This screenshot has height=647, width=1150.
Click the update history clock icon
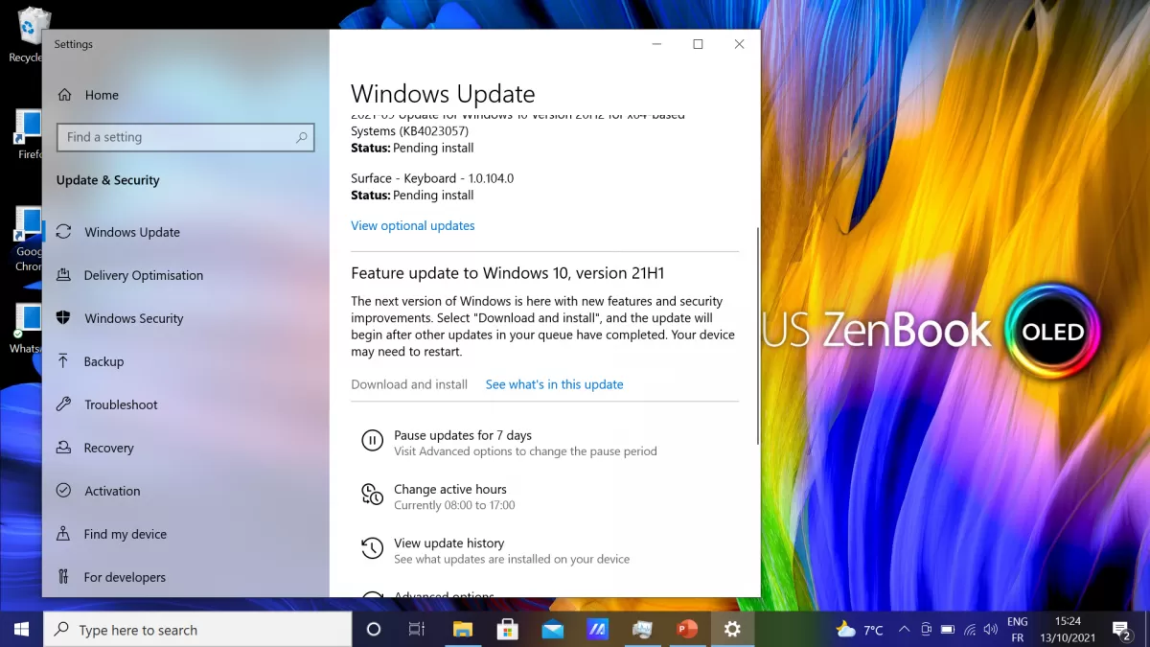tap(372, 547)
